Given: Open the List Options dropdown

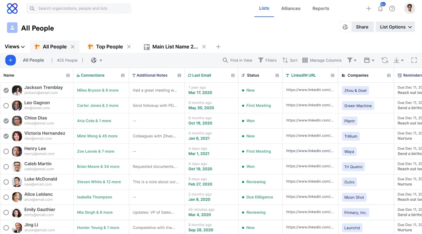Looking at the screenshot, I should tap(395, 27).
